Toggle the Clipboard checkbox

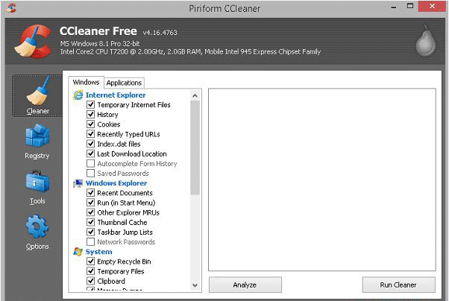coord(90,281)
